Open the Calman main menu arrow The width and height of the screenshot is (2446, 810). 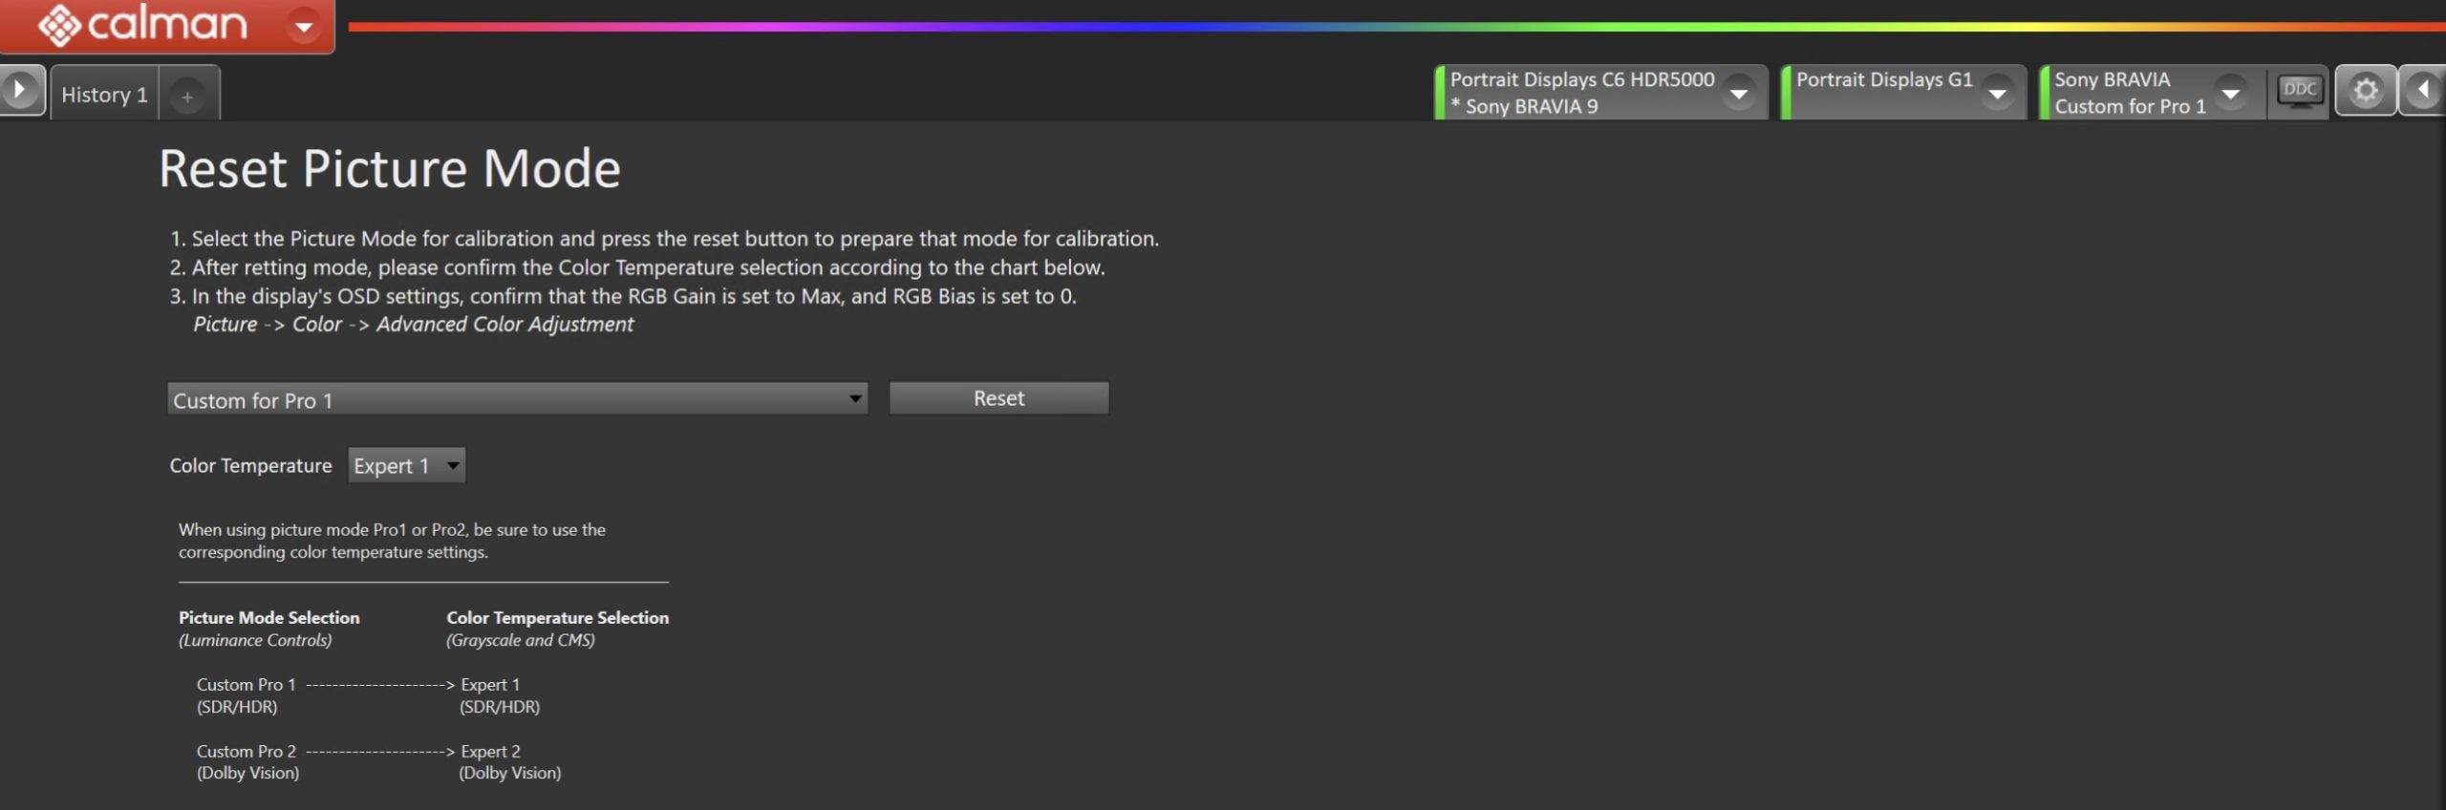click(x=304, y=26)
